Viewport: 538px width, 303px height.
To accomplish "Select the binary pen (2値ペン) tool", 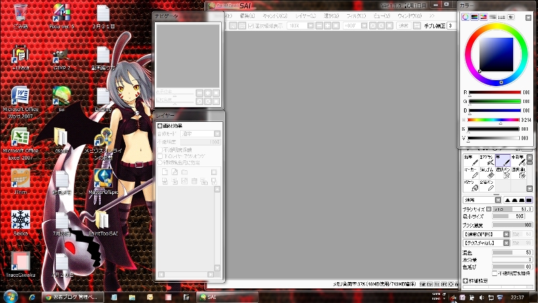I will click(486, 186).
